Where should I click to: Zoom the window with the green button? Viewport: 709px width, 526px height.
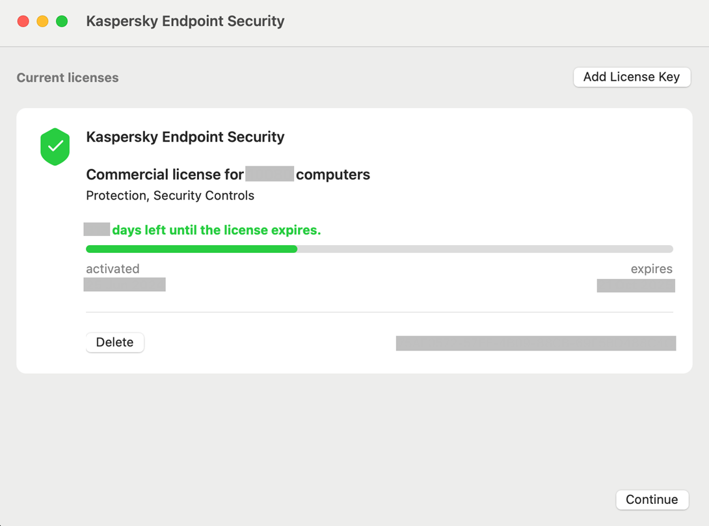62,21
